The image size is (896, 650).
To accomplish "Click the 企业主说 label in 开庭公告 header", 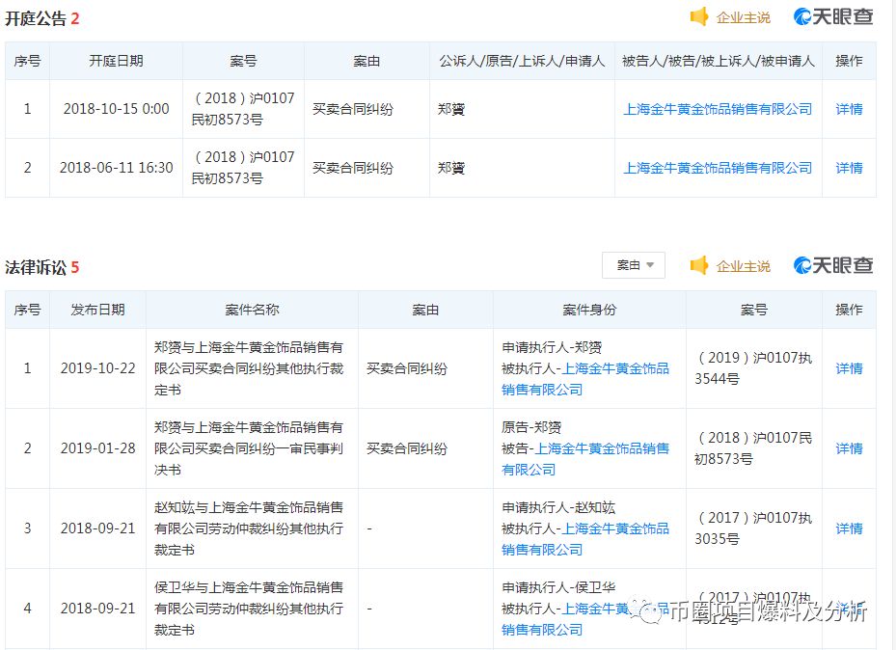I will pos(743,17).
